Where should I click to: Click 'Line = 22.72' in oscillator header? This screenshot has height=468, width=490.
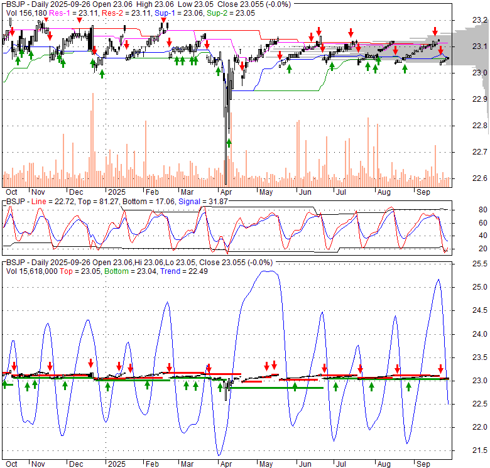[53, 202]
